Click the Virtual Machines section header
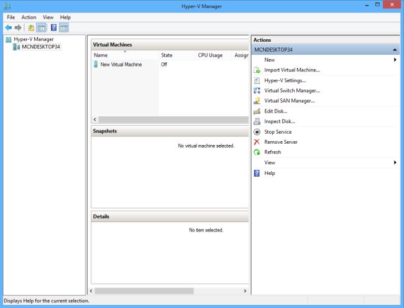The image size is (404, 308). point(170,45)
